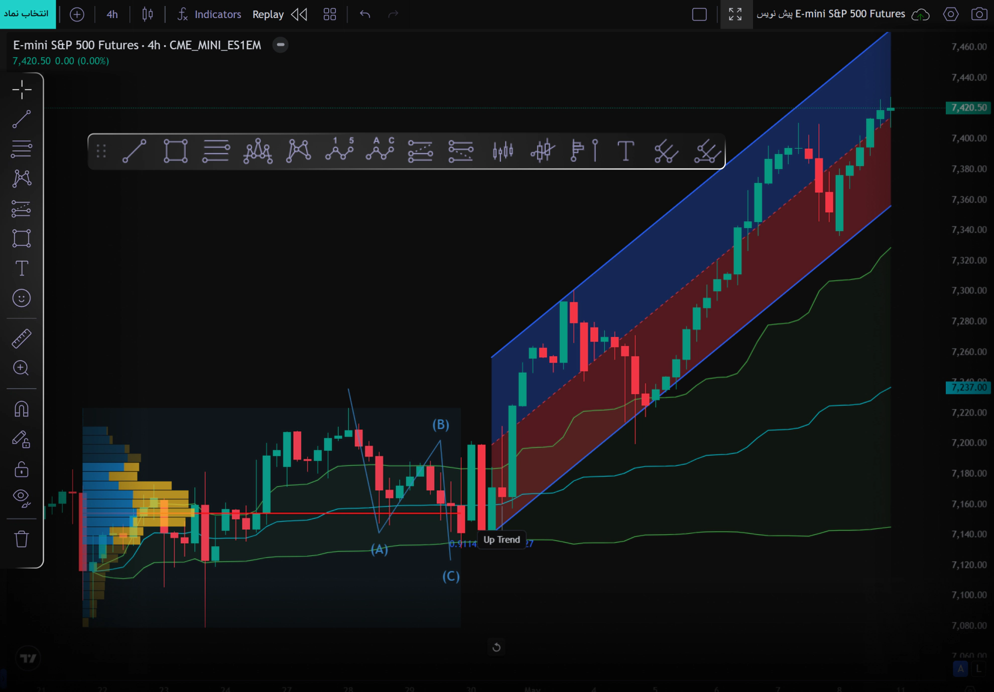The height and width of the screenshot is (692, 994).
Task: Open the forecasting position tool in the left sidebar
Action: pos(22,209)
